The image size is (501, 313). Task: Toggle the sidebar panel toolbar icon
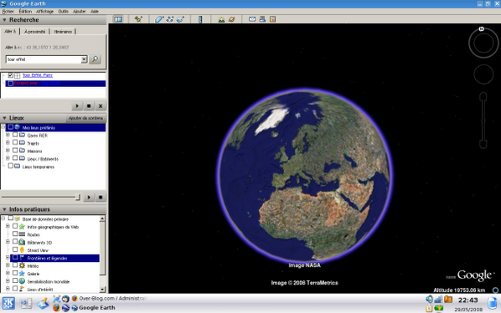[x=118, y=19]
